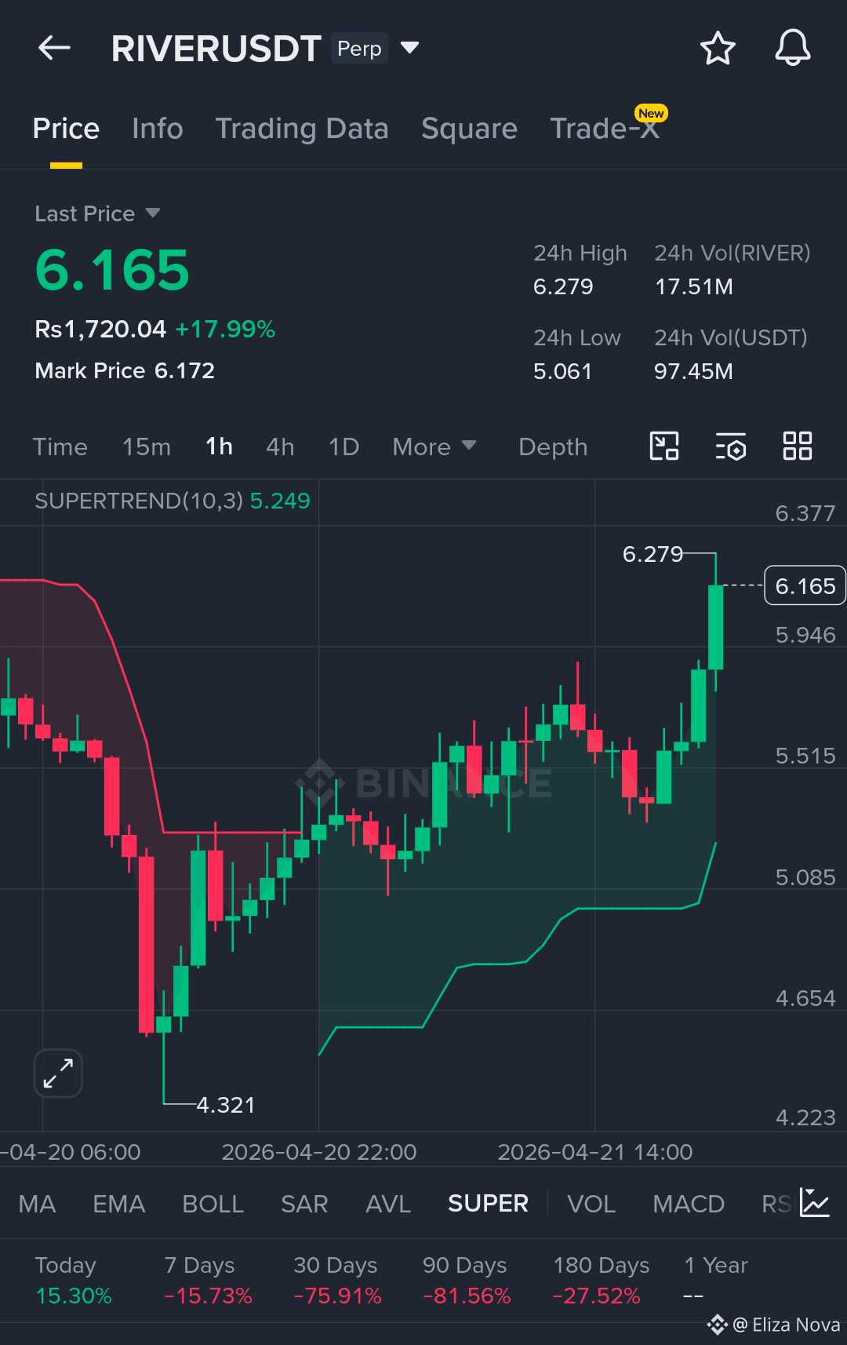Tap the 5.946 price axis label
This screenshot has width=847, height=1345.
tap(805, 635)
